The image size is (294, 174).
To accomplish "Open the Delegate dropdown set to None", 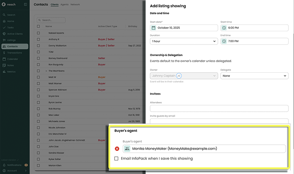I will point(254,76).
